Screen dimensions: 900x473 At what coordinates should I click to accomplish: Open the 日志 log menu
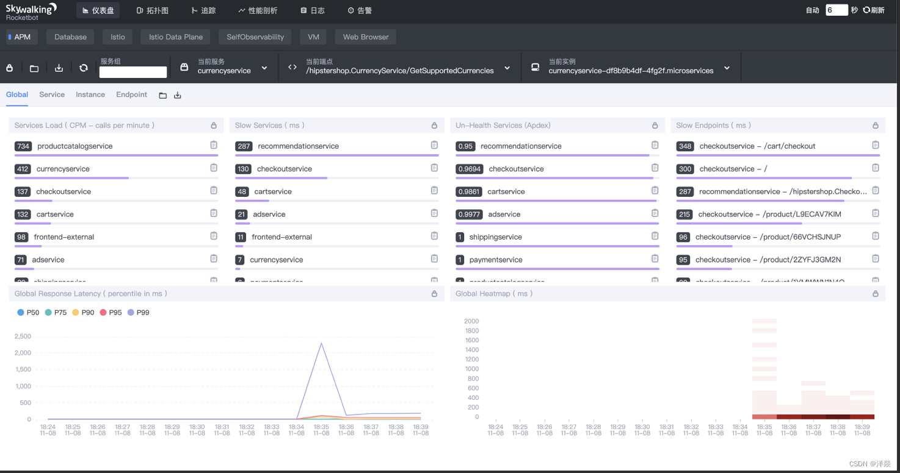point(313,10)
